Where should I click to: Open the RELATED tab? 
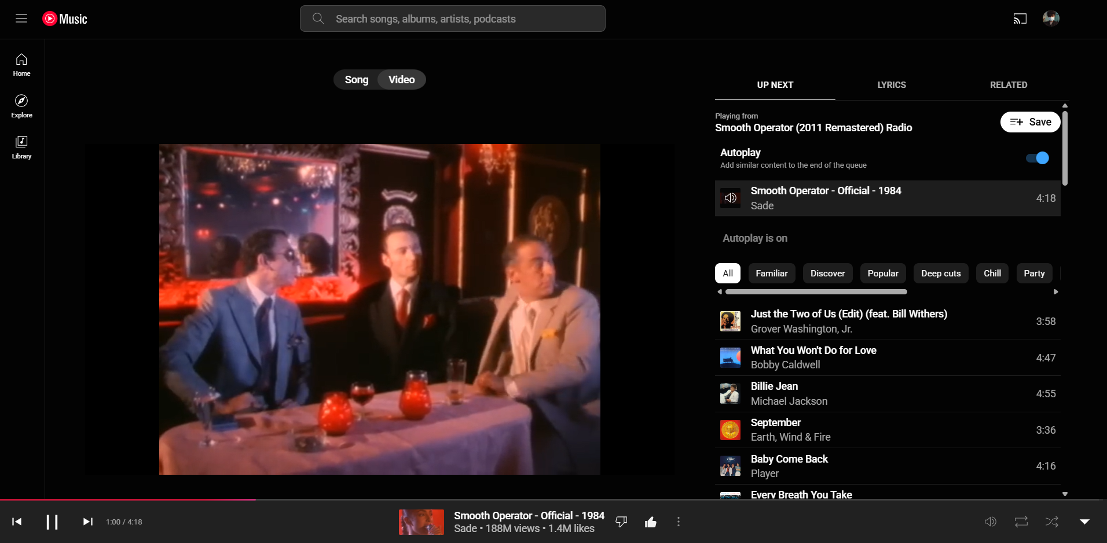pyautogui.click(x=1009, y=85)
